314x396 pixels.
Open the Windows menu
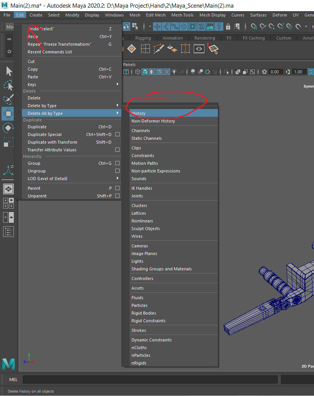(114, 15)
